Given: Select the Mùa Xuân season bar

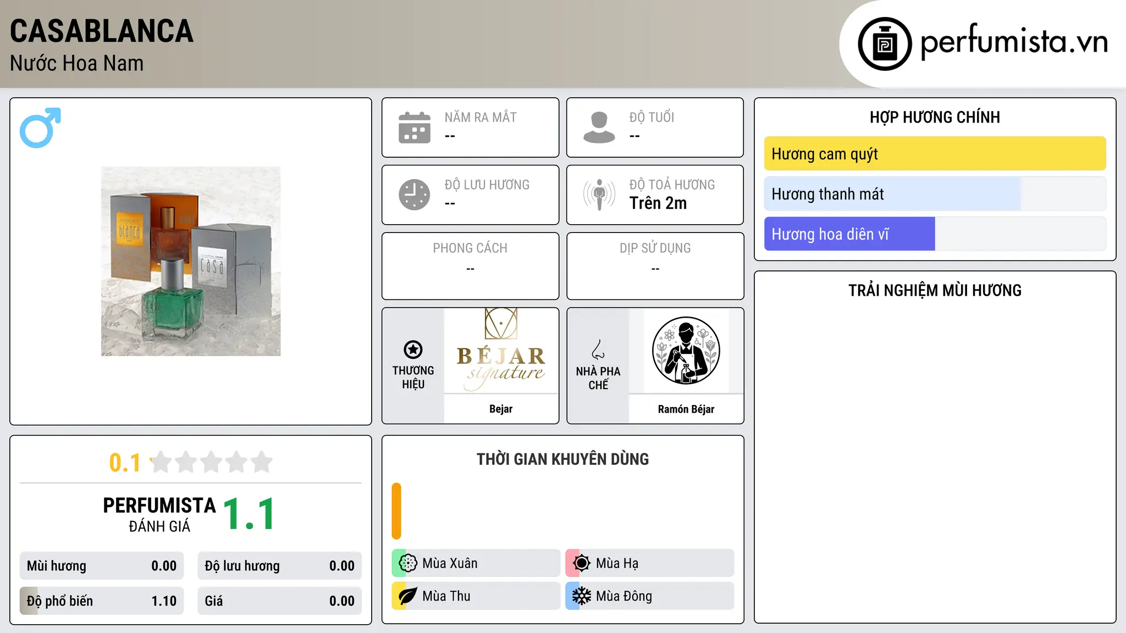Looking at the screenshot, I should point(476,563).
